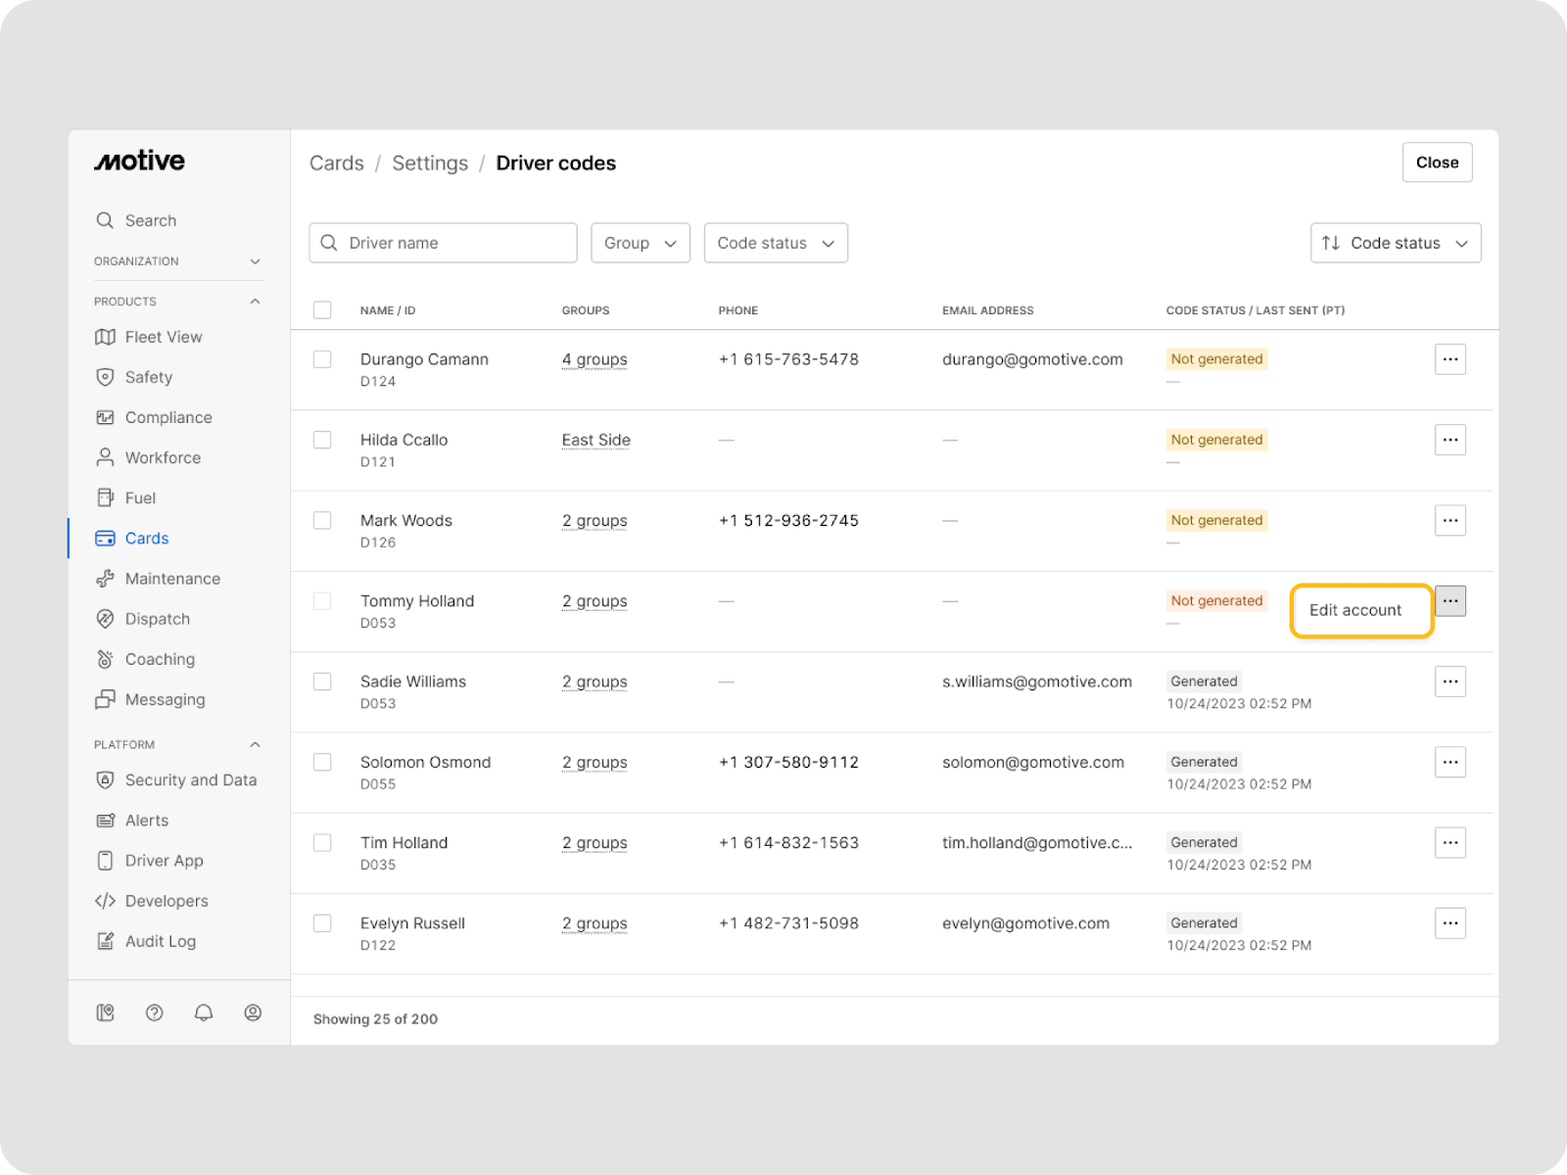Go to Compliance in the sidebar

click(x=167, y=417)
